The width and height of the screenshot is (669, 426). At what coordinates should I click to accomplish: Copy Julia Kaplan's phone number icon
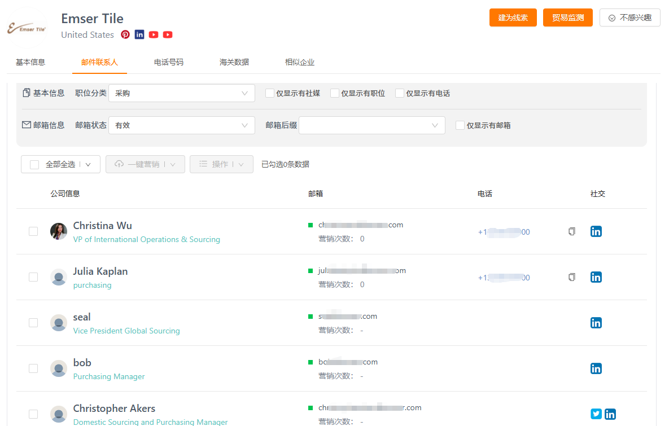coord(572,277)
